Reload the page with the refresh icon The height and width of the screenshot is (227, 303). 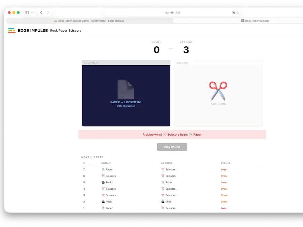pos(238,12)
